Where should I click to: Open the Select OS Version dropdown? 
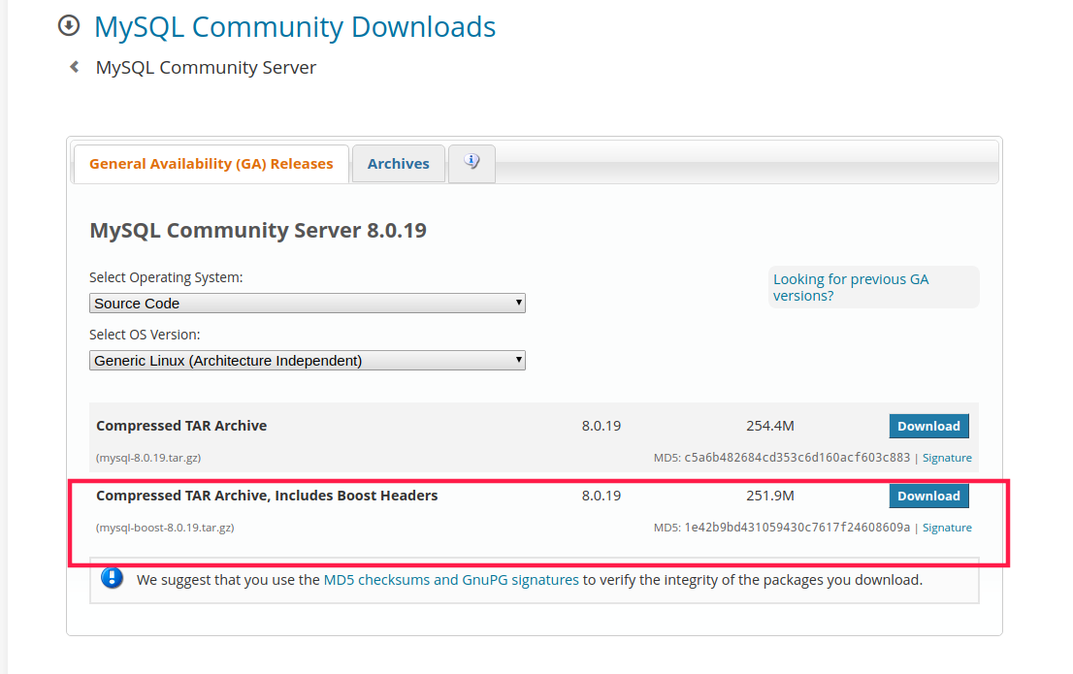tap(308, 361)
